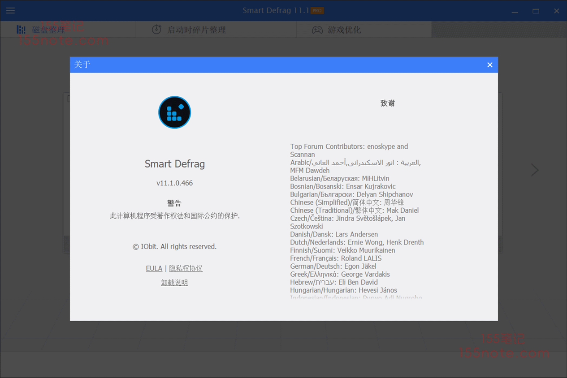The image size is (567, 378).
Task: Switch to the 磁盘整理 tab
Action: pyautogui.click(x=48, y=30)
